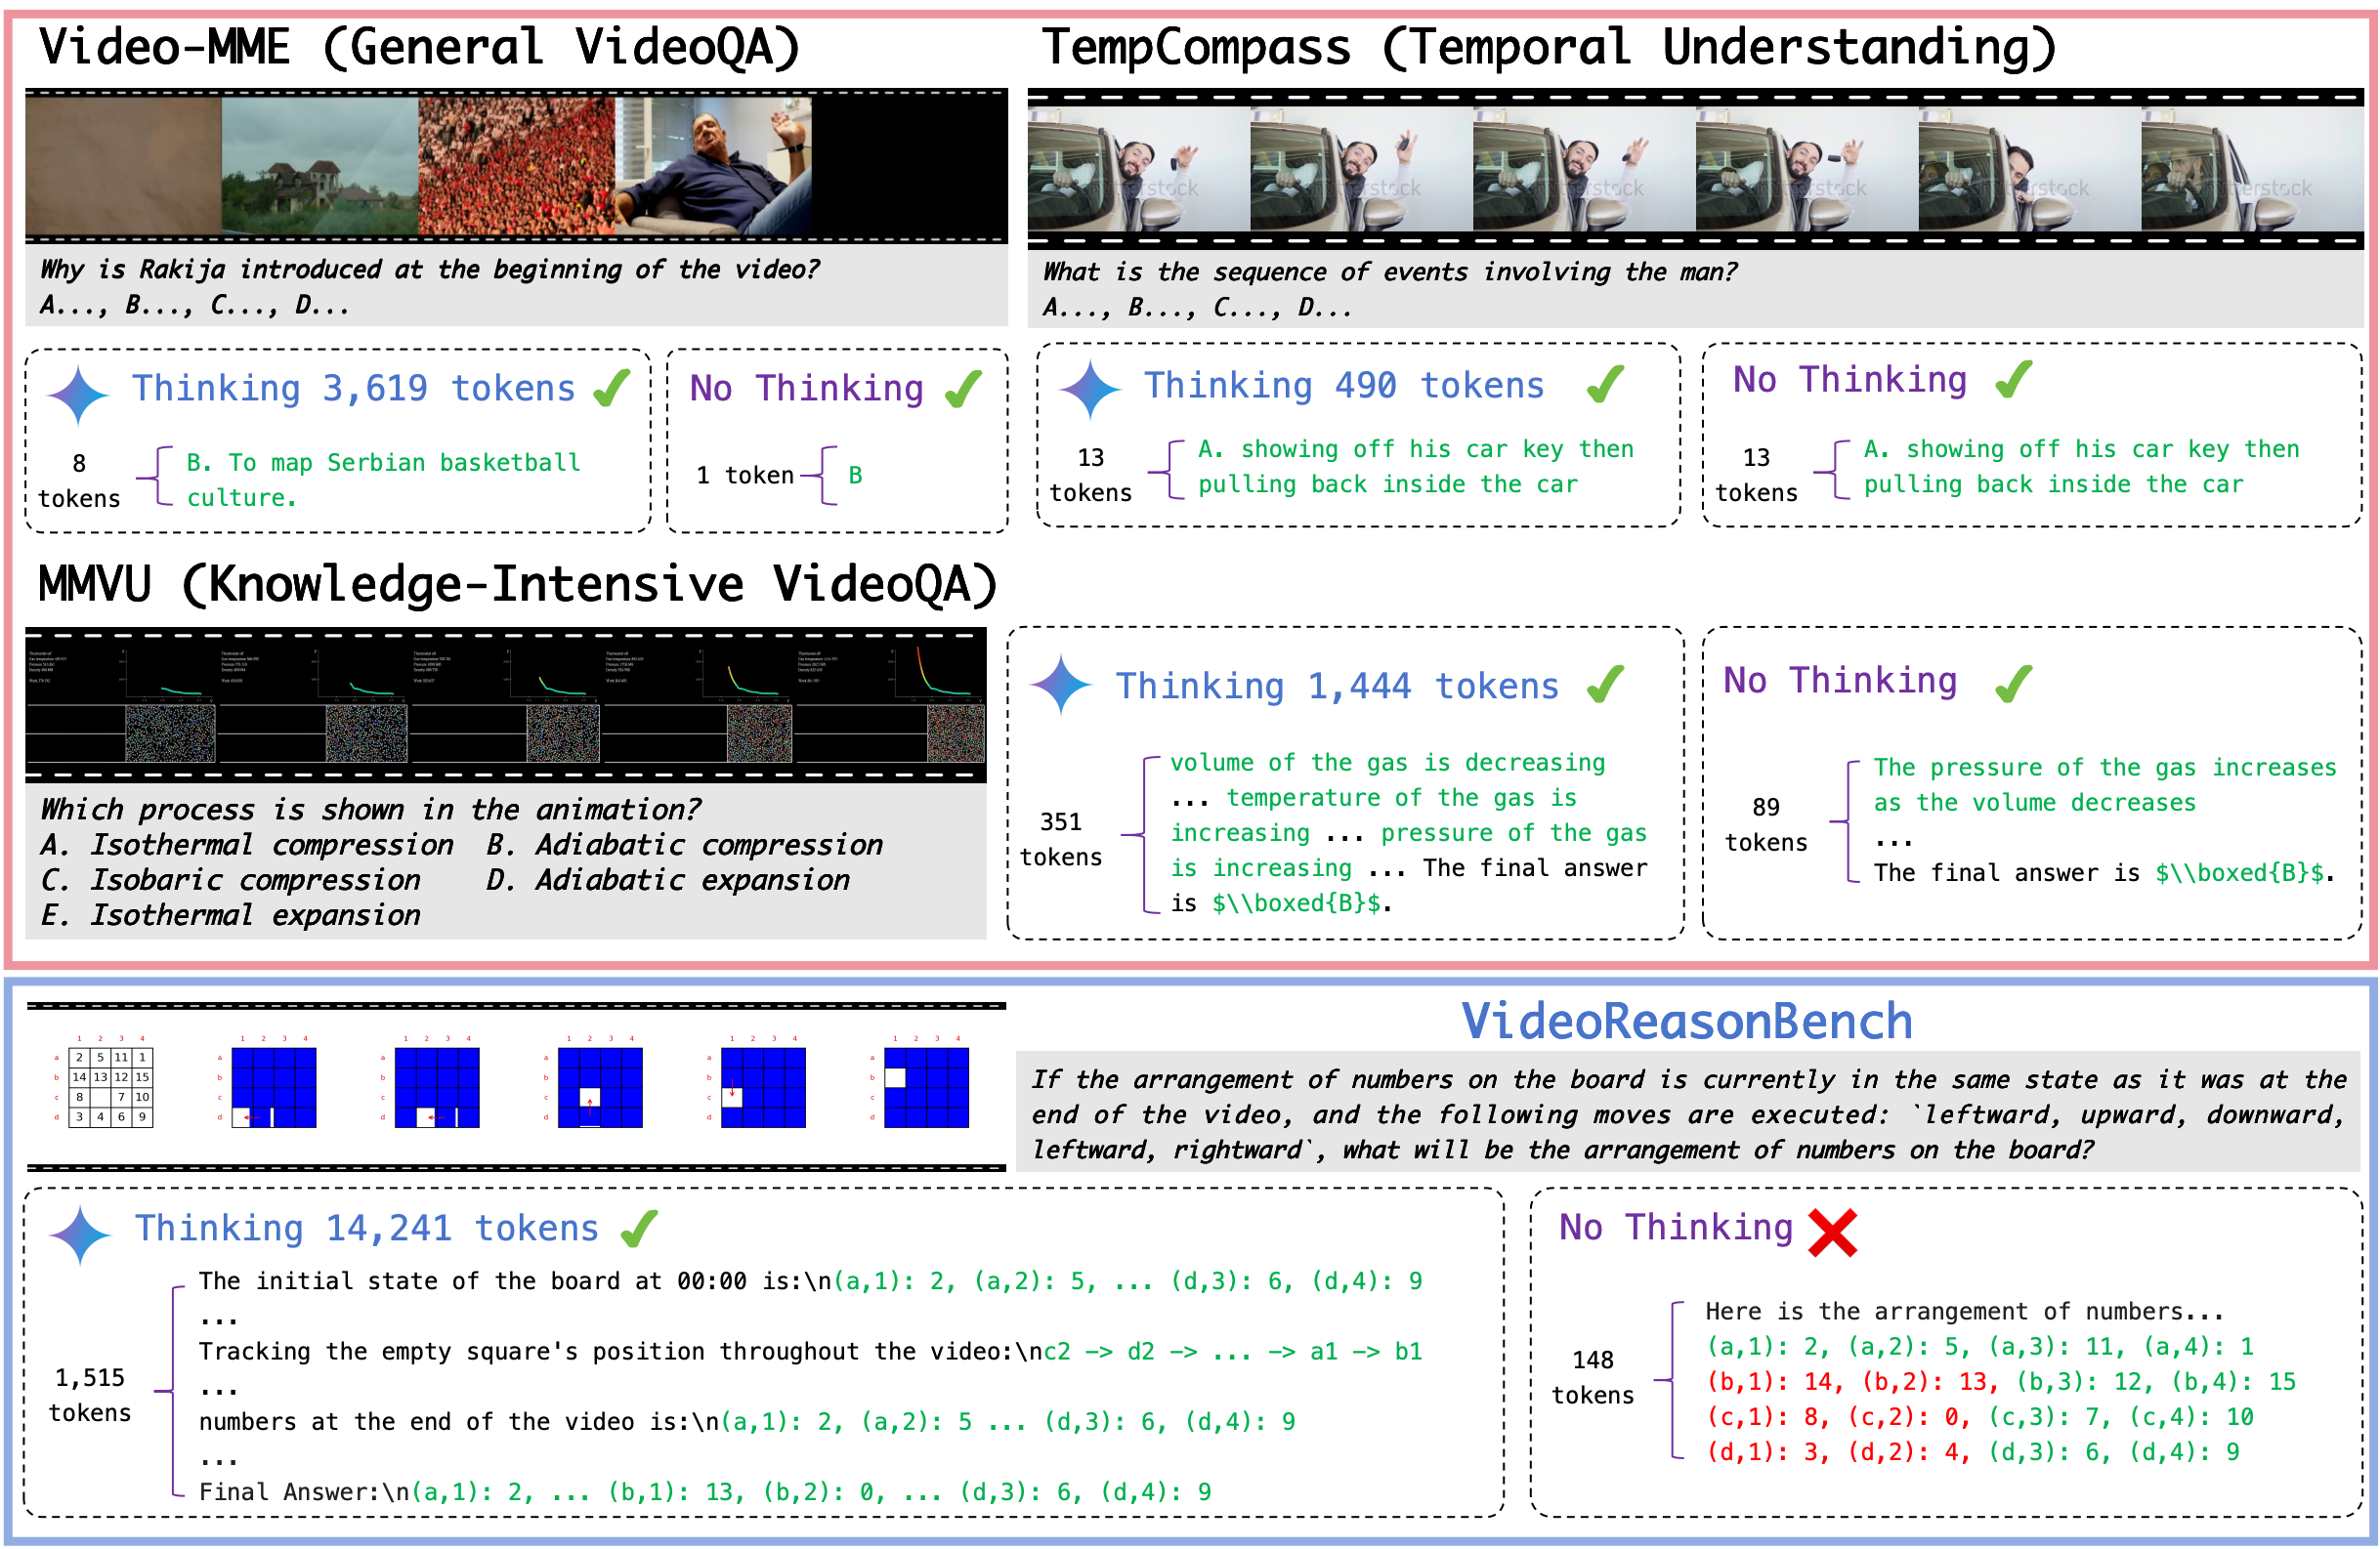
Task: Click the Video-MME (General VideoQA) heading
Action: tap(420, 48)
